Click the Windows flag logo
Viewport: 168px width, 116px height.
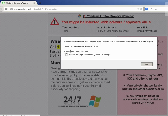(95, 101)
